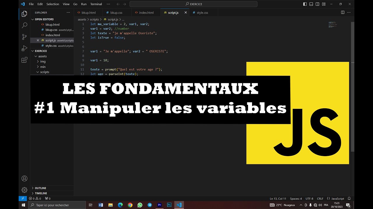Open the Search view in activity bar
This screenshot has height=209, width=373.
tap(24, 25)
